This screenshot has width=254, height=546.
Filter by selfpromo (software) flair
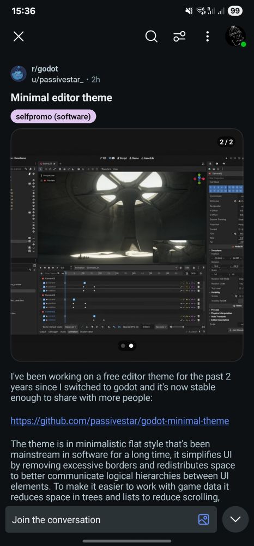53,116
